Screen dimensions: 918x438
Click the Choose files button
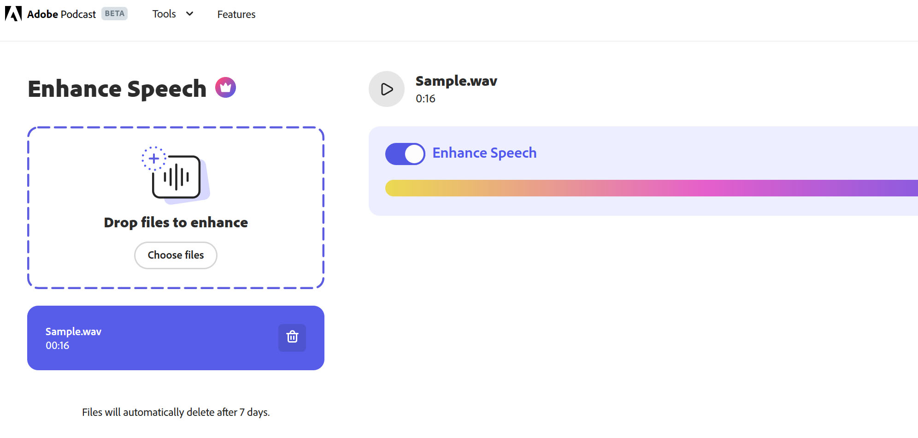[176, 255]
